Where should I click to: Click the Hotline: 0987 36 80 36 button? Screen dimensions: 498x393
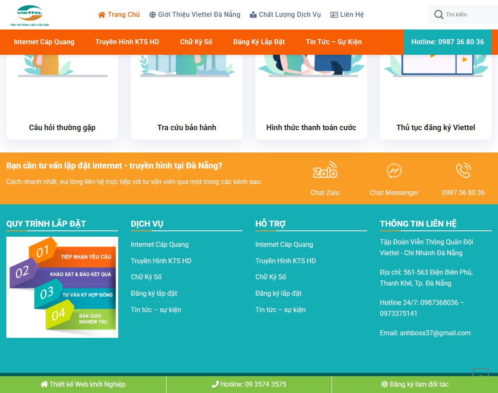(448, 42)
